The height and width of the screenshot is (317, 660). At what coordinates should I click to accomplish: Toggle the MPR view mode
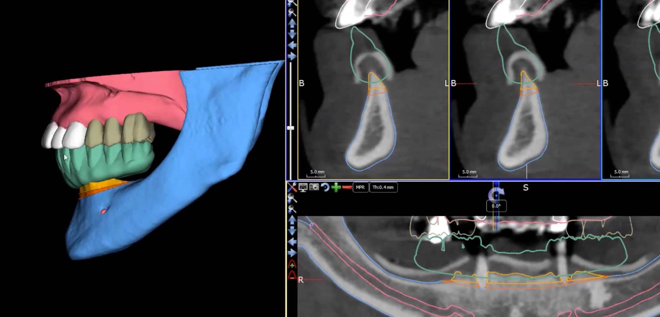[360, 187]
